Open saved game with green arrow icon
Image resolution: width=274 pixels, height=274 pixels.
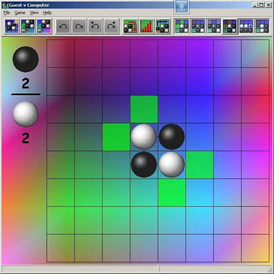(28, 26)
